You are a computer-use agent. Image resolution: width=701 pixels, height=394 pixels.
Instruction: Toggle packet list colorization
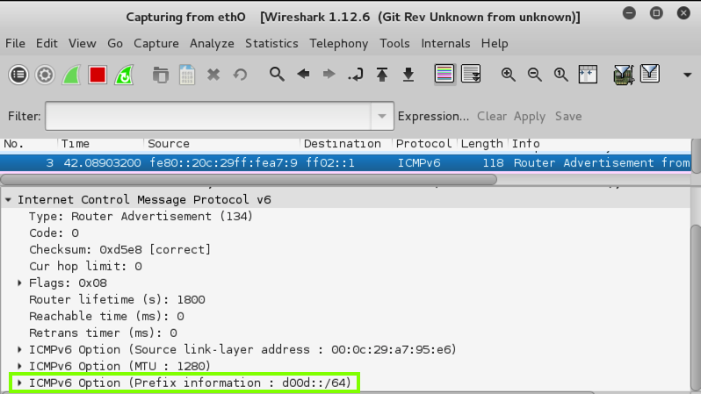444,75
